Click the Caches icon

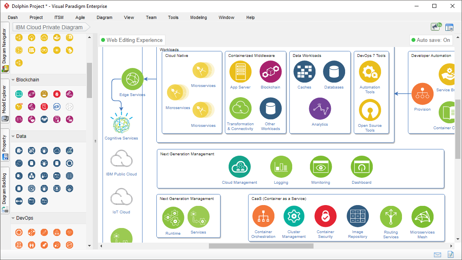click(x=304, y=72)
